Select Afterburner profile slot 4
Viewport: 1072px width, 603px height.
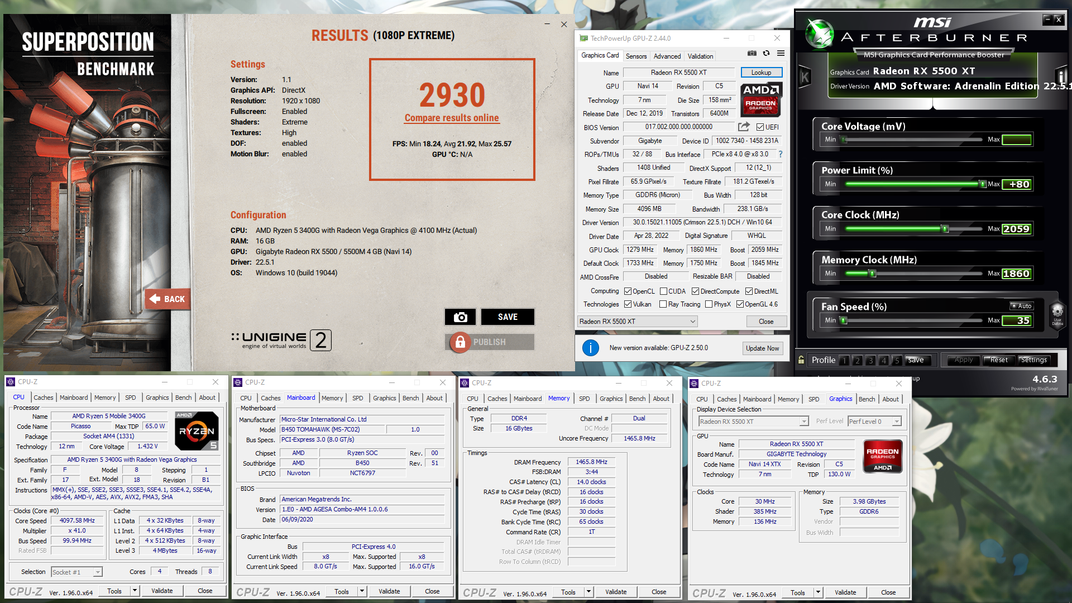884,361
